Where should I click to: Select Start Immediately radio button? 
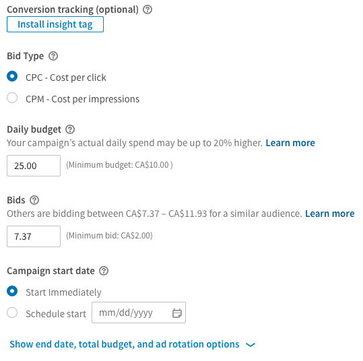[12, 291]
